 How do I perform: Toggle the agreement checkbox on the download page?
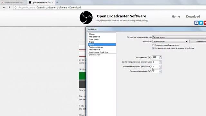click(x=80, y=69)
